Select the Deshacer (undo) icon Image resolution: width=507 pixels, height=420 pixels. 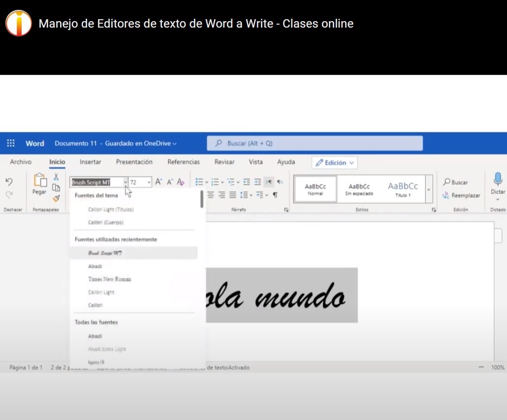pos(9,181)
